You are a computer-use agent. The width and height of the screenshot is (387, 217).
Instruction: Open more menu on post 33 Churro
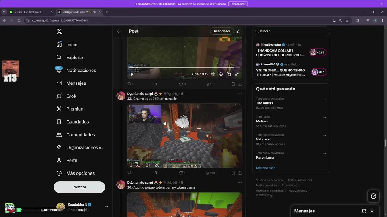[x=240, y=94]
